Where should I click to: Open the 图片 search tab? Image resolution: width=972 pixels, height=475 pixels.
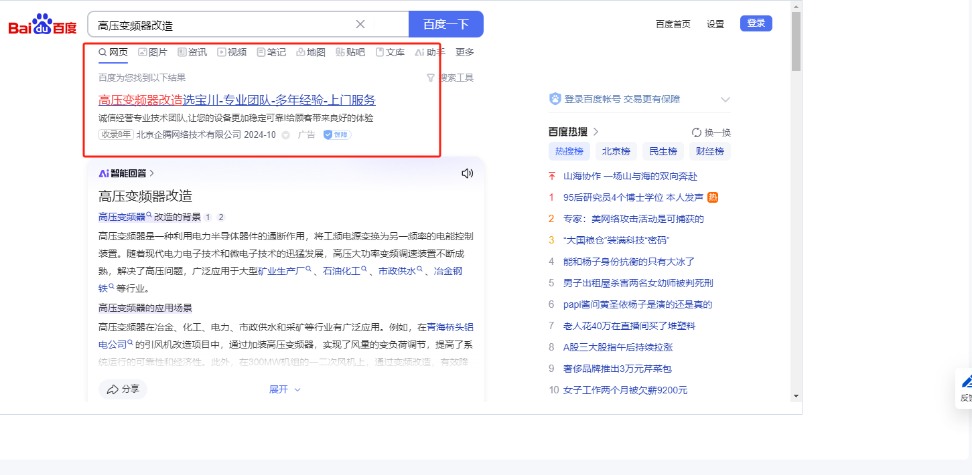(153, 52)
